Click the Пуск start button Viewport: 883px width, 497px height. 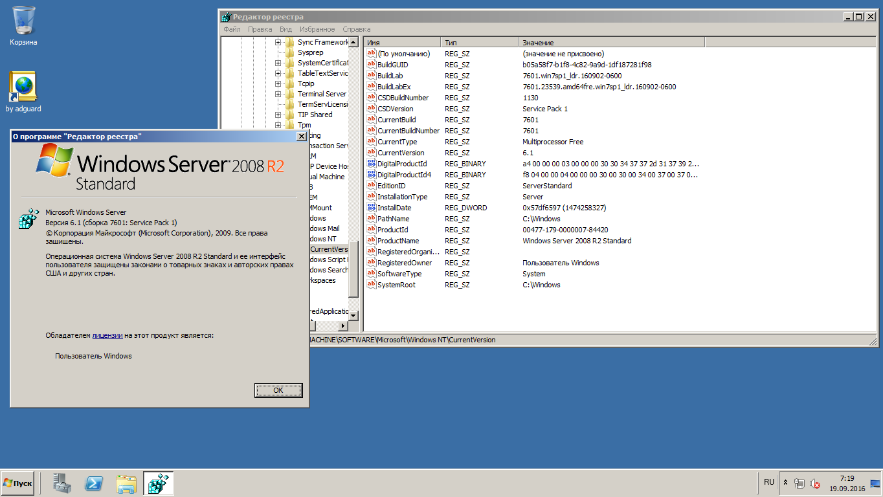[x=17, y=483]
